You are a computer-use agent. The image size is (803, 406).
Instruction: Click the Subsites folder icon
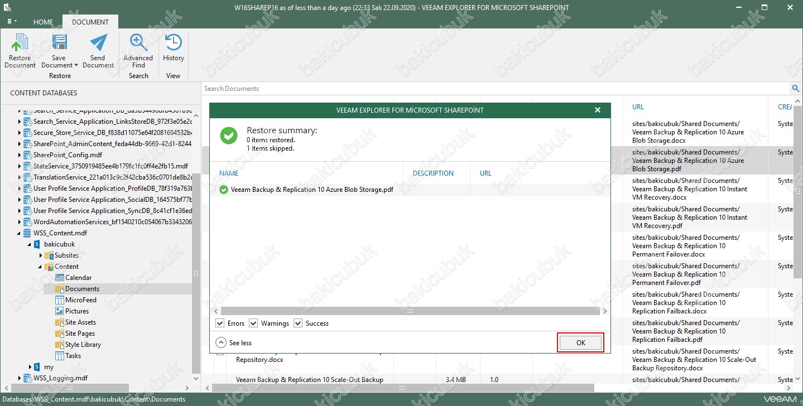coord(49,255)
